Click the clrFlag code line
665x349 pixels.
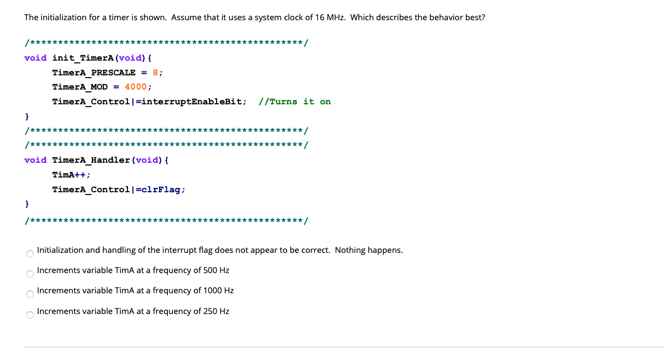(x=118, y=189)
